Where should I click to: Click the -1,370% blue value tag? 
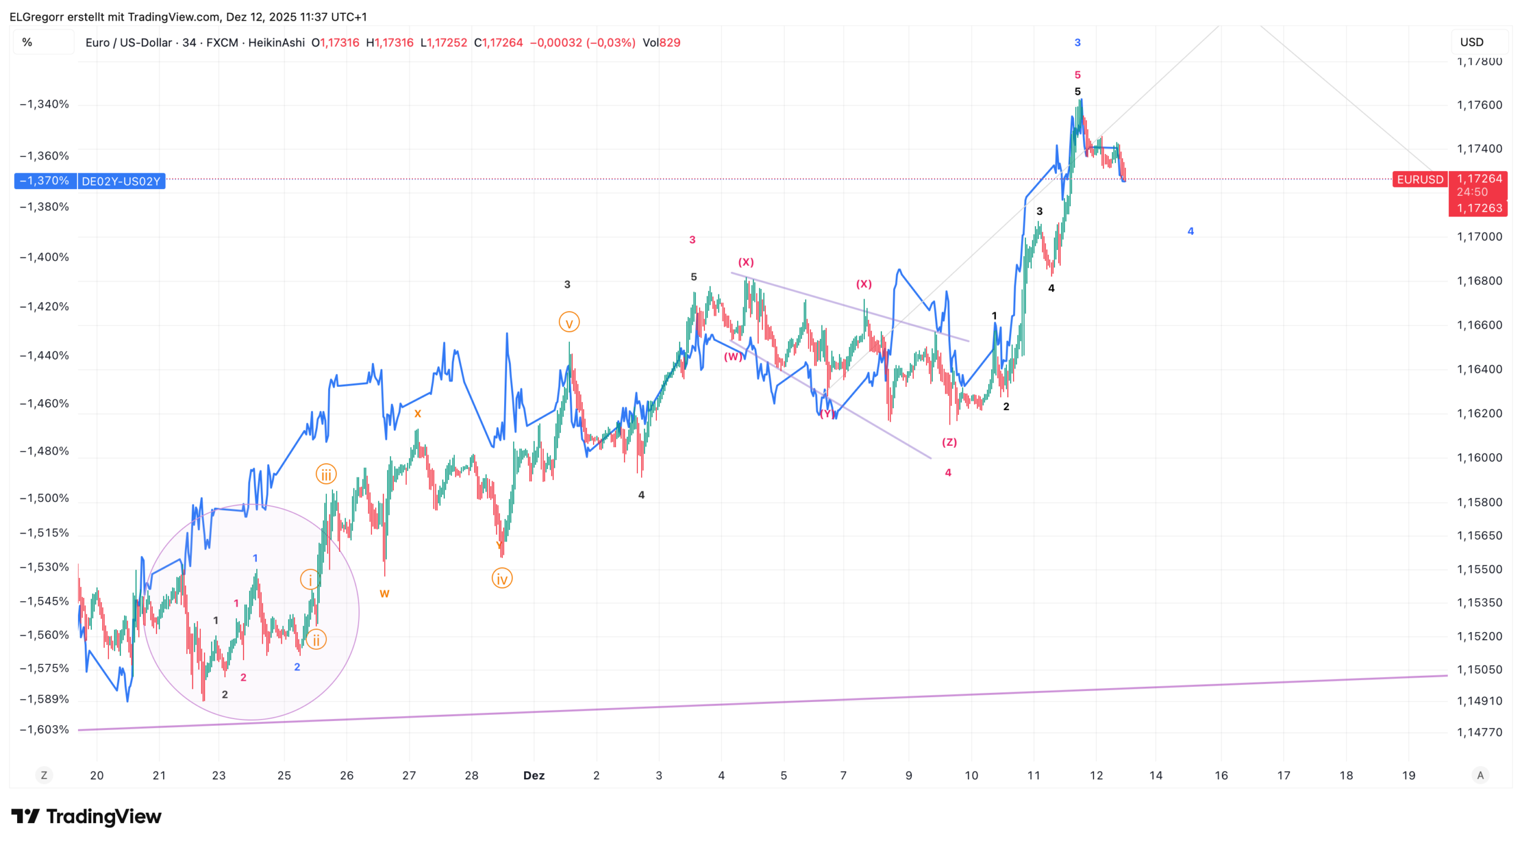(45, 181)
